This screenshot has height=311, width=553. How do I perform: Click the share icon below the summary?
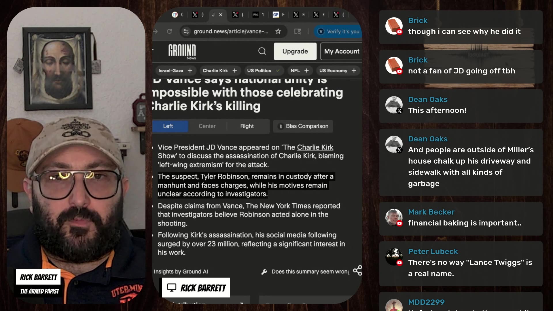[357, 270]
